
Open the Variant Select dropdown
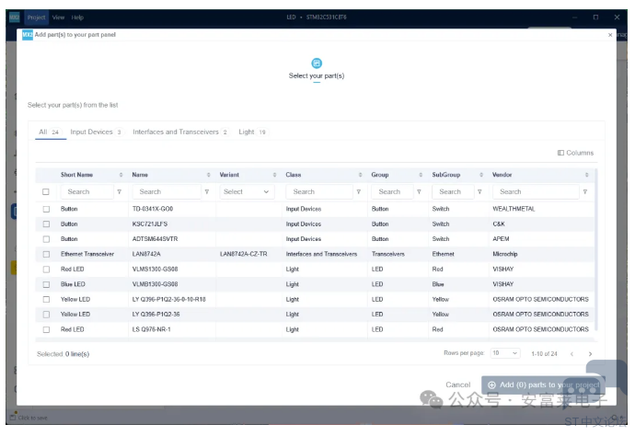click(247, 192)
